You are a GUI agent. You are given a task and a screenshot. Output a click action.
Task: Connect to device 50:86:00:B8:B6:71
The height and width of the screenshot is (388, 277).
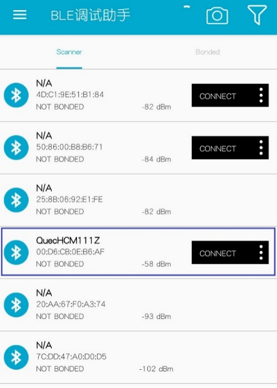coord(218,148)
